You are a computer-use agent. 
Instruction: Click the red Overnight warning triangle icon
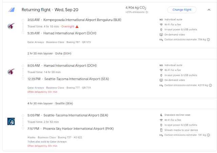click(x=77, y=27)
